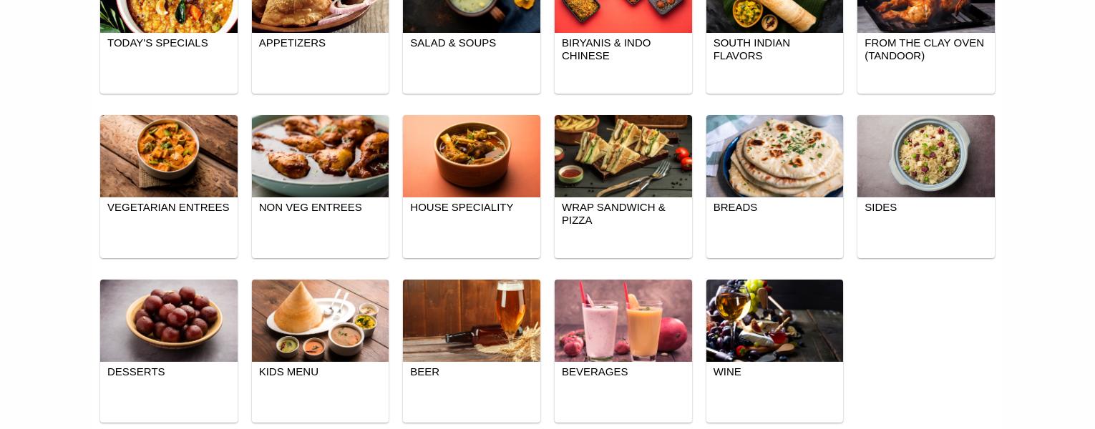
Task: Browse South Indian Flavors section
Action: pyautogui.click(x=751, y=49)
